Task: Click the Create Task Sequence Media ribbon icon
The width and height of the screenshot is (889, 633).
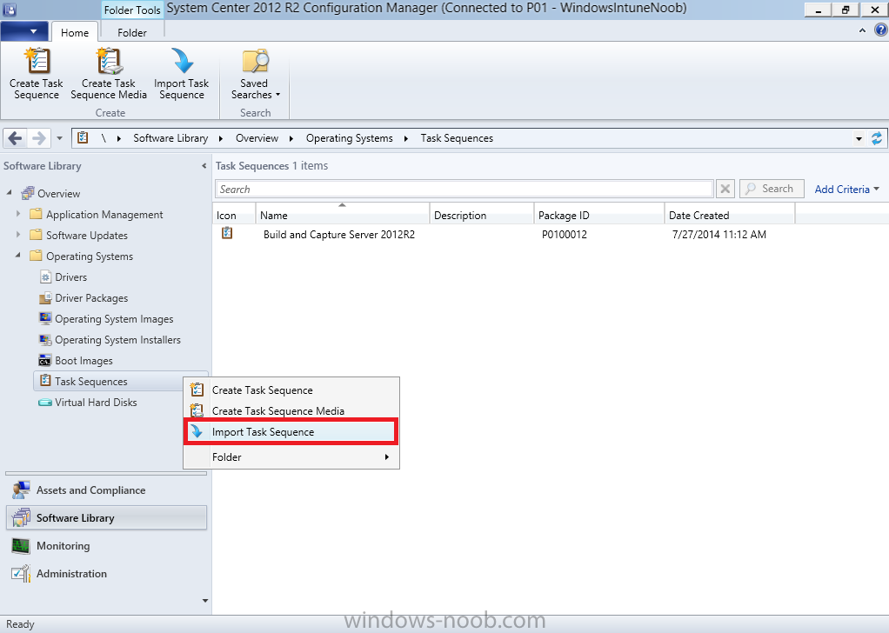Action: [x=109, y=61]
